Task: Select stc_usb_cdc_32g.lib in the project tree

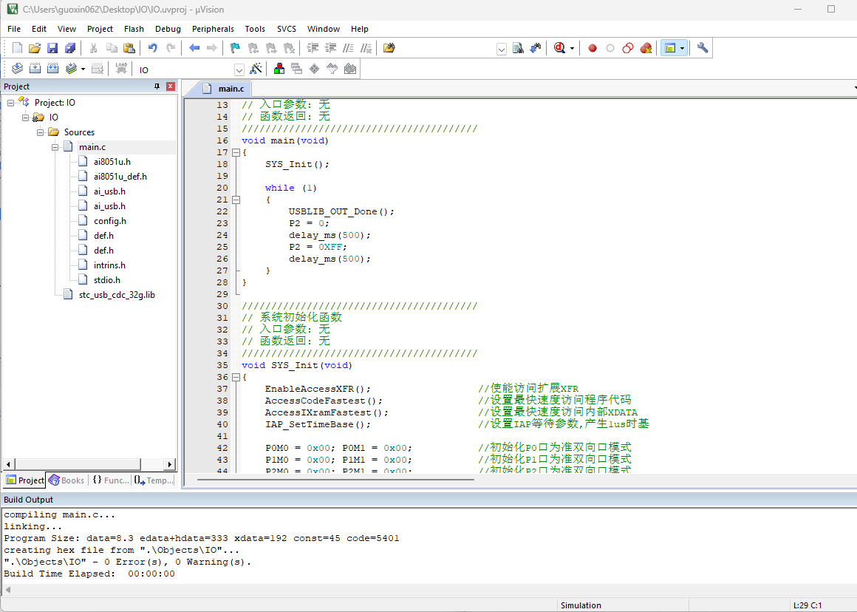Action: pos(117,295)
